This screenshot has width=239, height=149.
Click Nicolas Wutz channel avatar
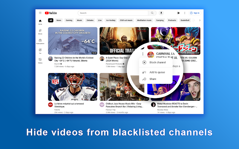153,105
